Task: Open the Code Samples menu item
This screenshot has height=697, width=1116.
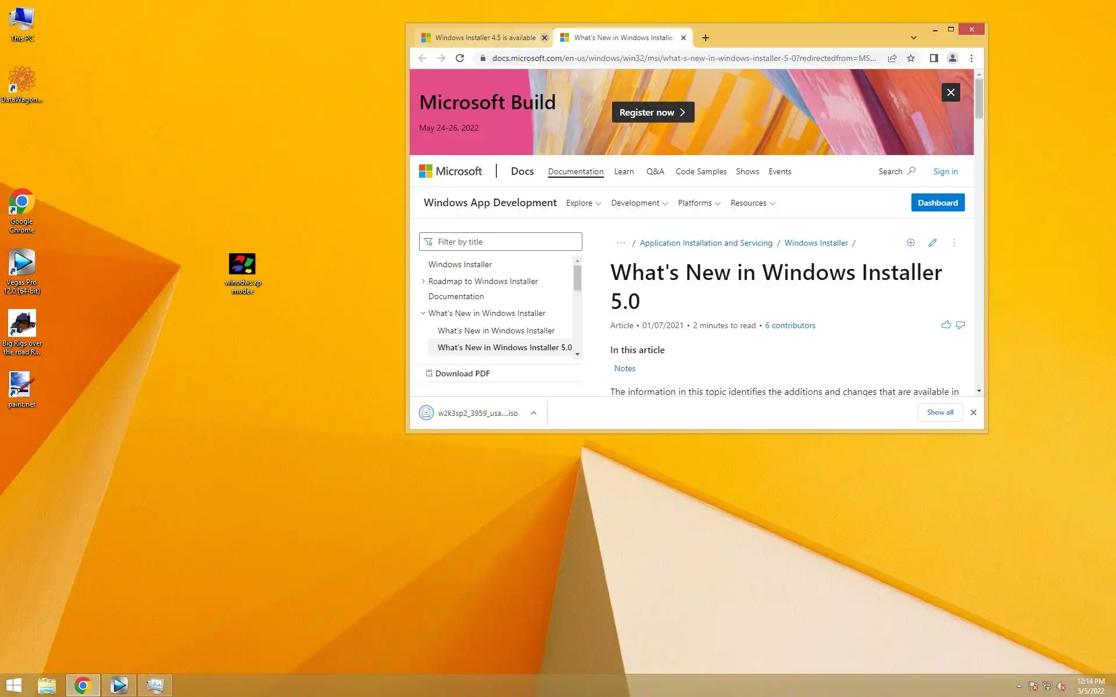Action: click(701, 172)
